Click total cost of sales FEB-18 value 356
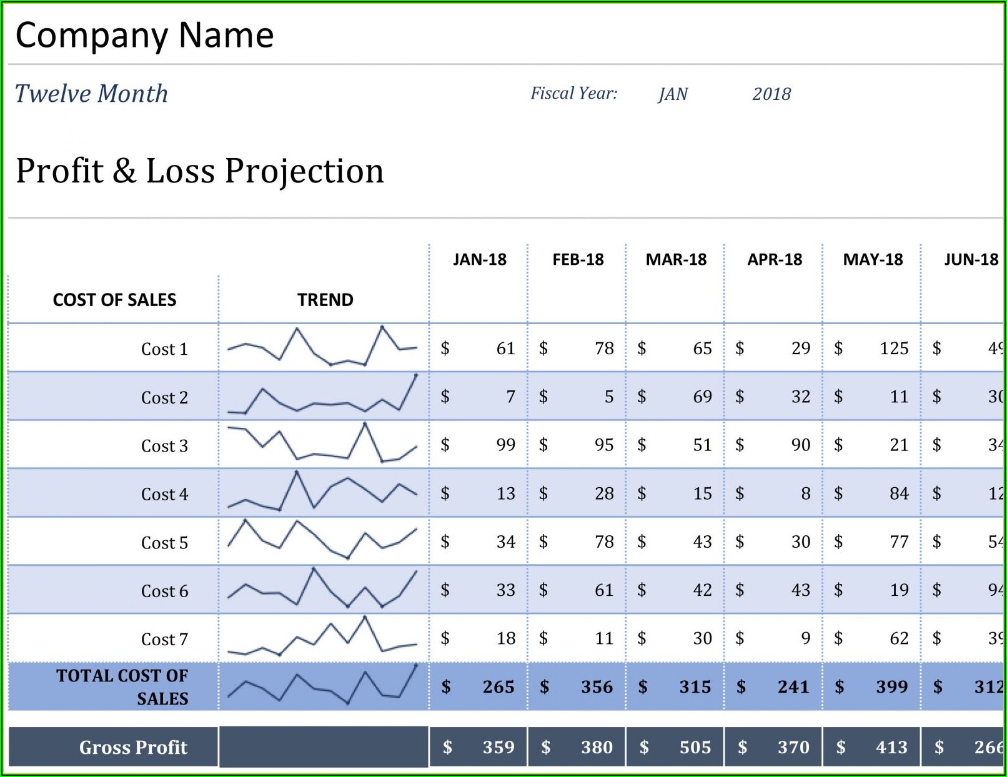 coord(597,687)
